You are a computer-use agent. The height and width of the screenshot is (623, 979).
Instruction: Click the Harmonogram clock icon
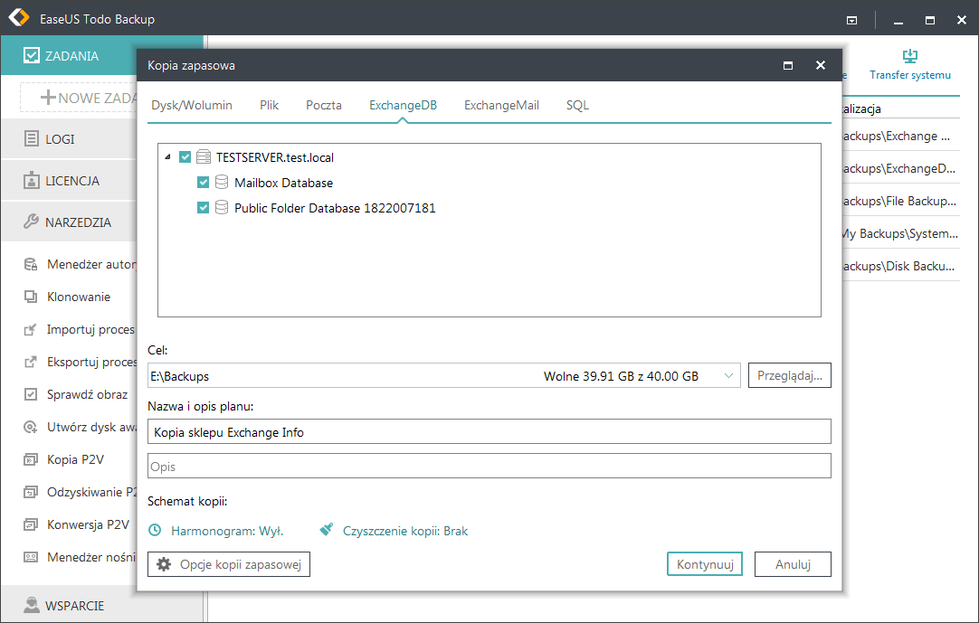click(x=156, y=531)
